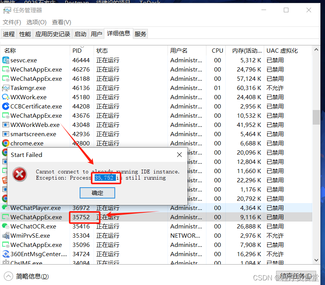Click the chrome.exe process icon
325x285 pixels.
tap(6, 143)
